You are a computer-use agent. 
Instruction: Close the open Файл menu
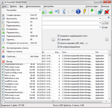click(4, 6)
